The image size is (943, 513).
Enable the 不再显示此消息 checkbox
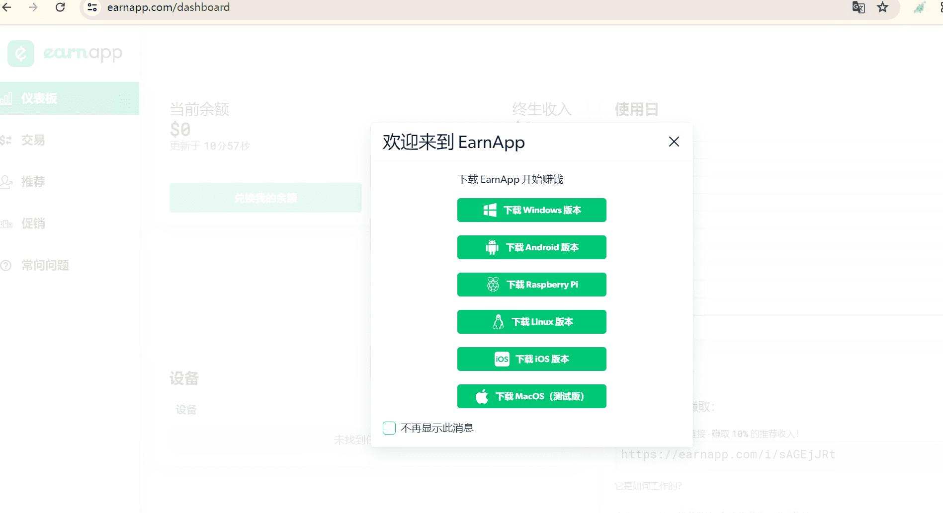click(x=389, y=428)
